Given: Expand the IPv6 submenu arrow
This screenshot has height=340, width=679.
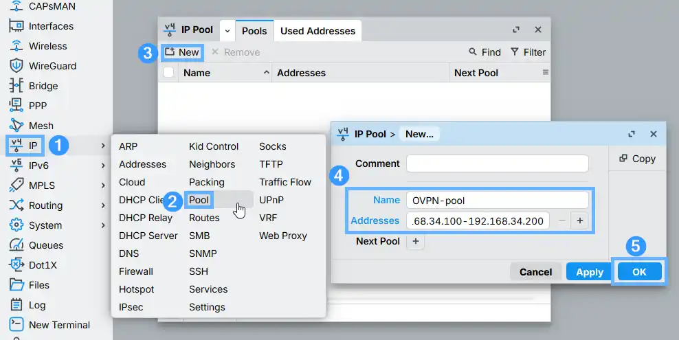Looking at the screenshot, I should click(103, 166).
